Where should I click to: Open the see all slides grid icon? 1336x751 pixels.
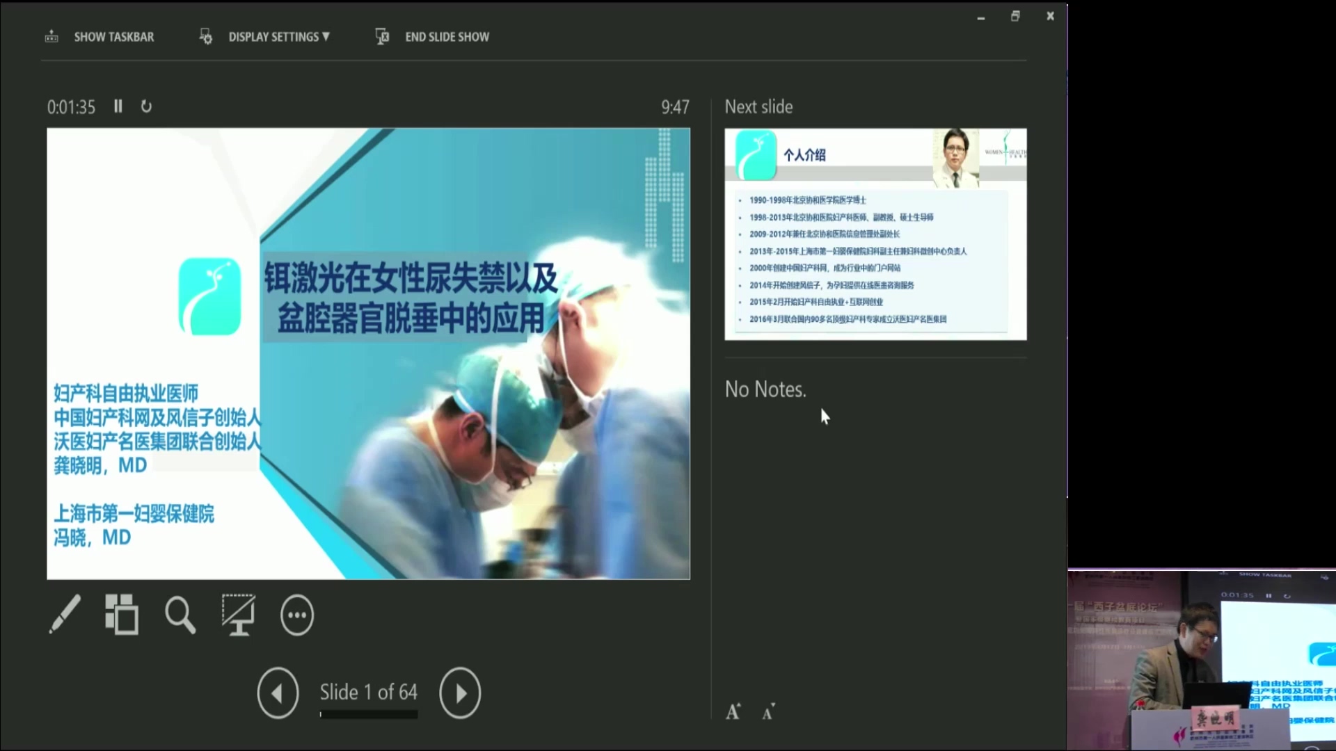tap(122, 615)
